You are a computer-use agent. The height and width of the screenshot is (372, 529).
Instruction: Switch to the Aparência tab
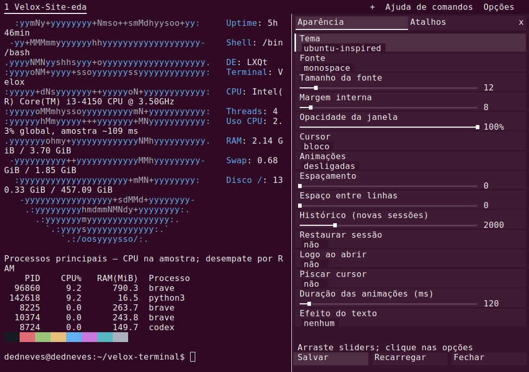tap(351, 22)
